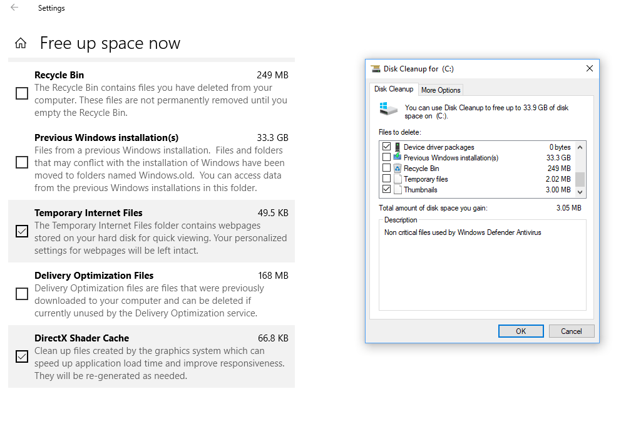626x421 pixels.
Task: Select the Temporary files page icon
Action: 398,179
